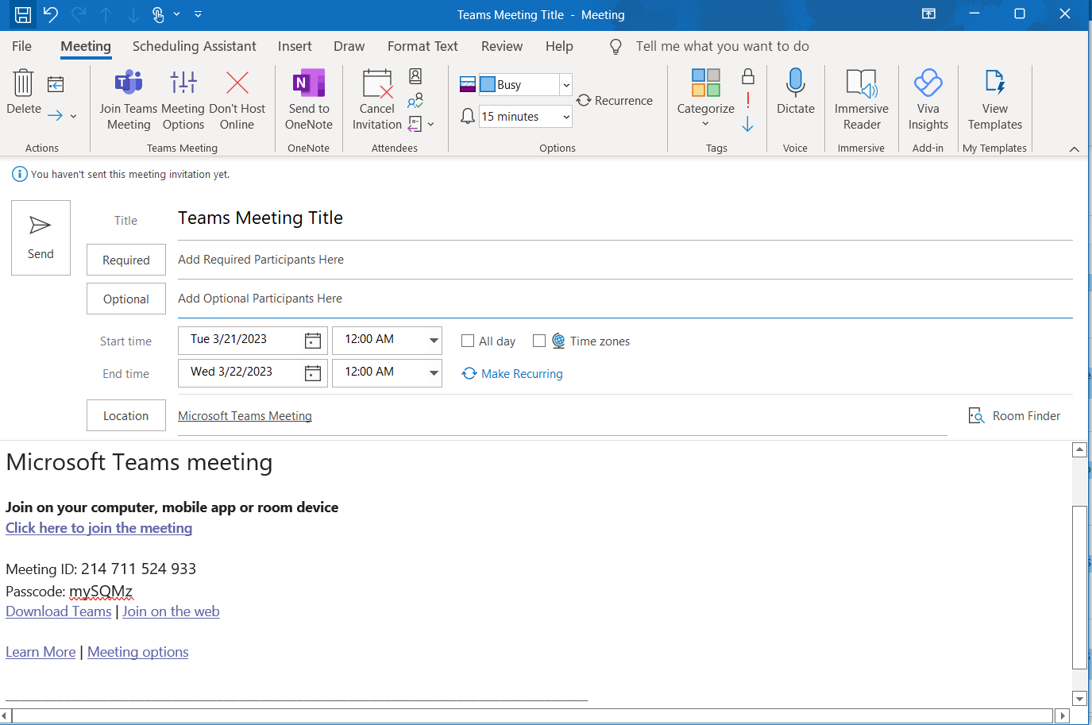Open the Response Options icon
Image resolution: width=1092 pixels, height=725 pixels.
[415, 124]
